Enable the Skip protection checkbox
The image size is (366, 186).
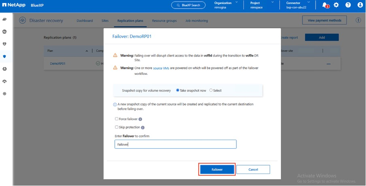pyautogui.click(x=117, y=127)
